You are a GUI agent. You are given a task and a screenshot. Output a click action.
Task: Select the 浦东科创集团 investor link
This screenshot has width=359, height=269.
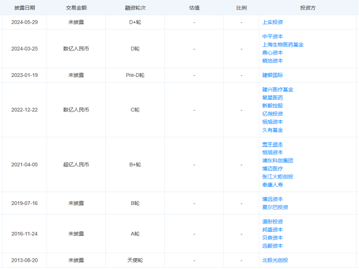[x=278, y=161]
